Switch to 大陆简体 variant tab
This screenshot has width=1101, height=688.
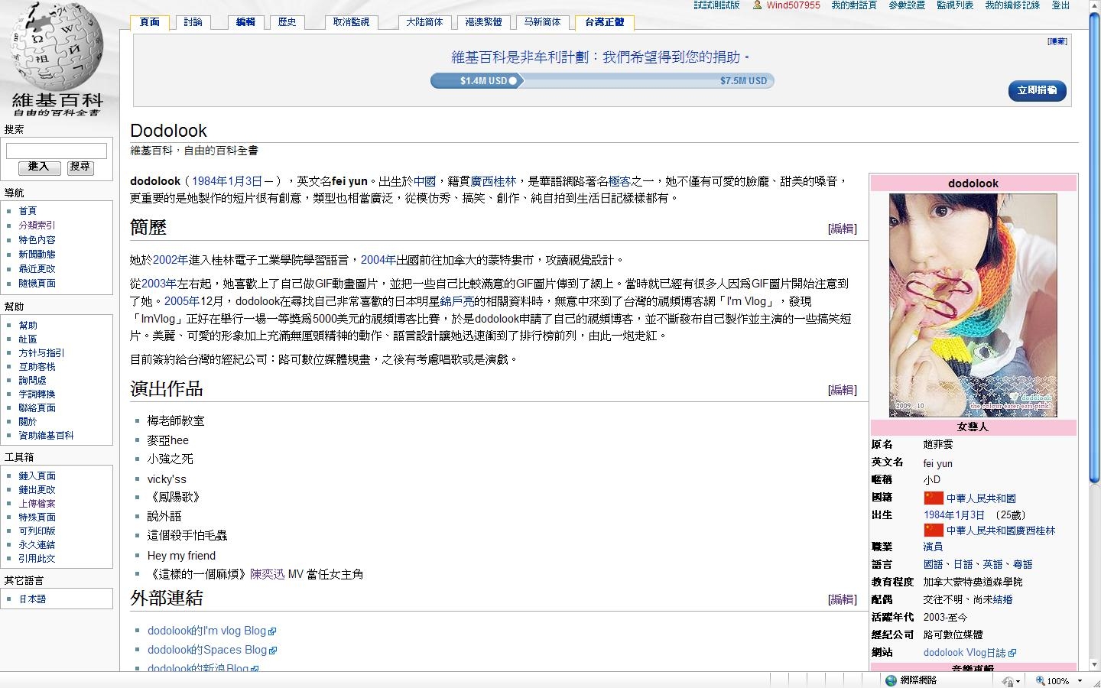[x=424, y=22]
